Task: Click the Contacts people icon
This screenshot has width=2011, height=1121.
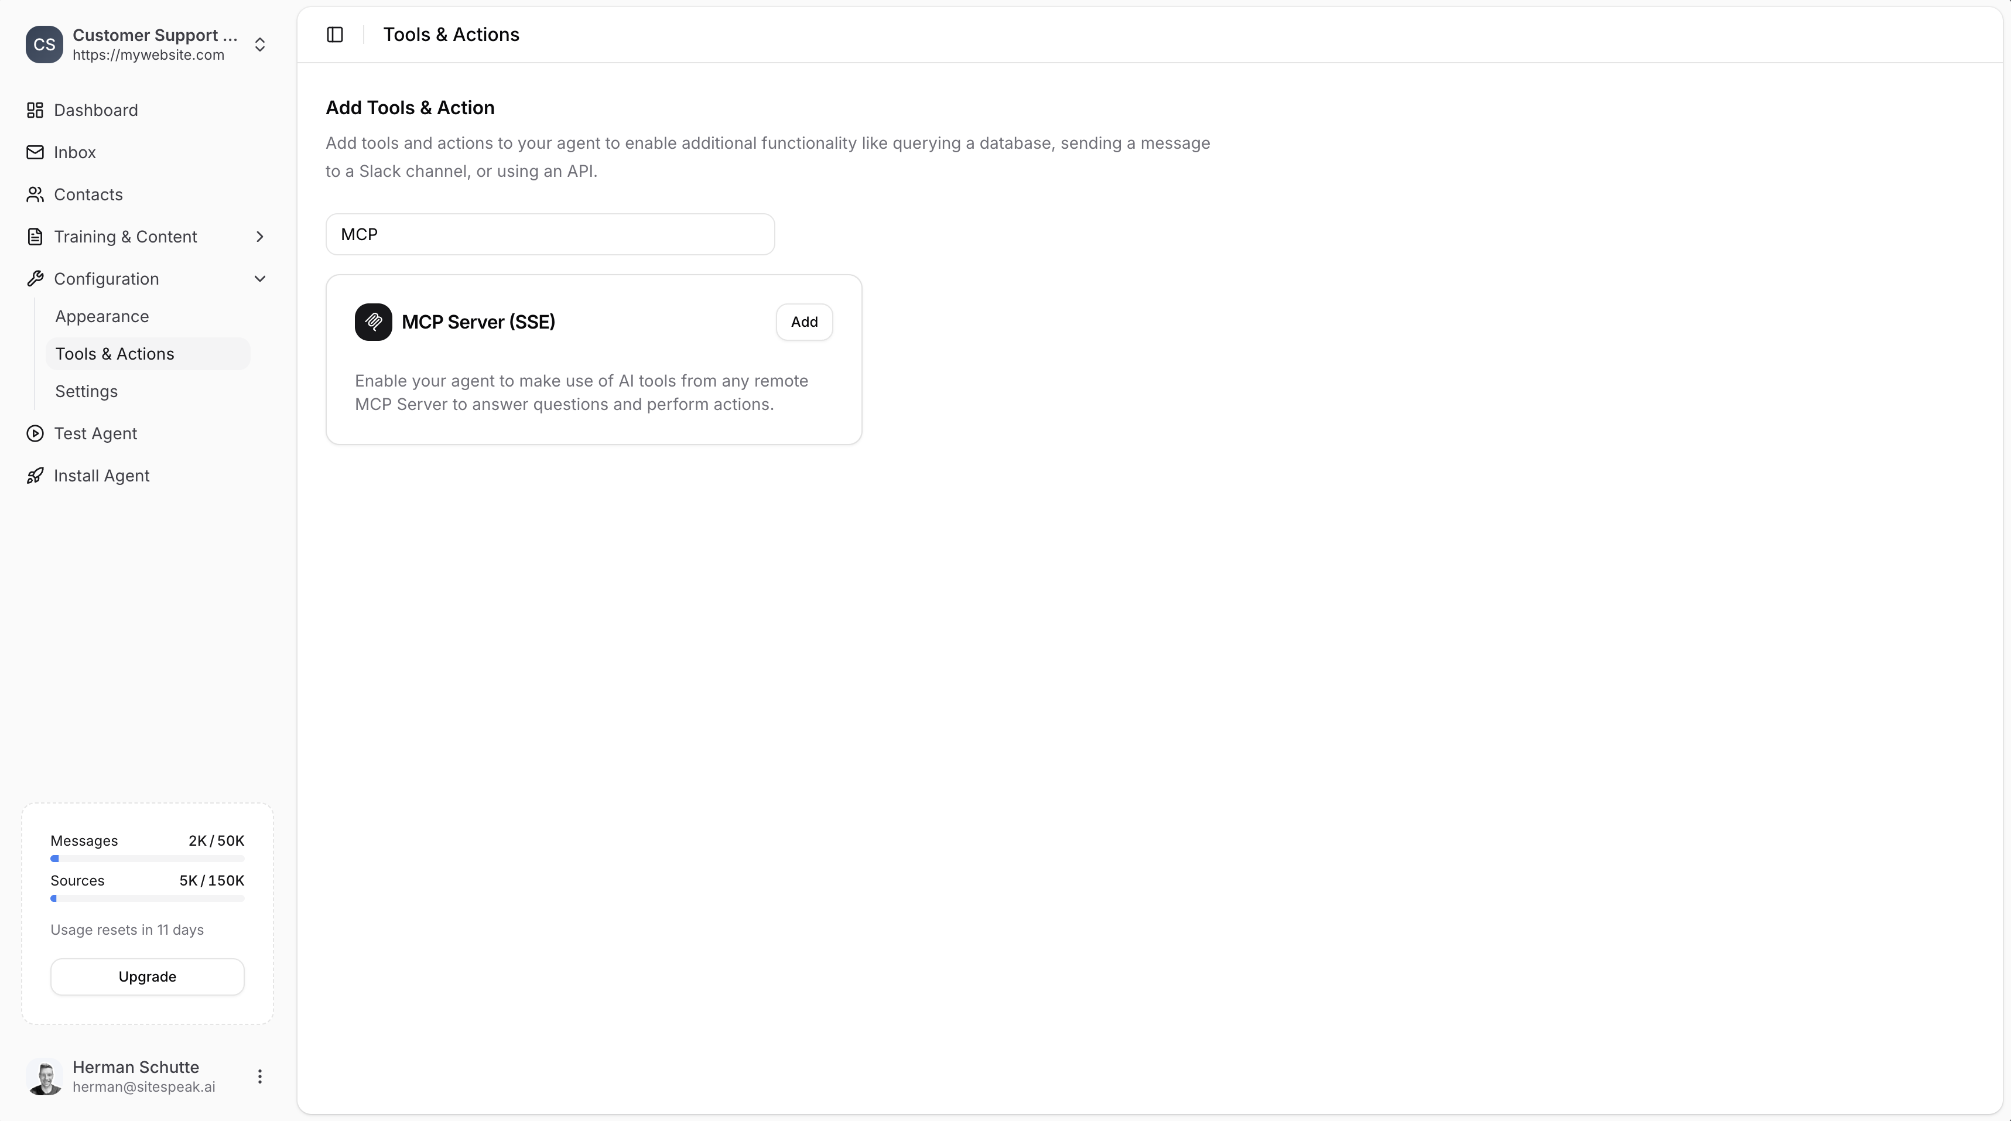Action: [35, 194]
